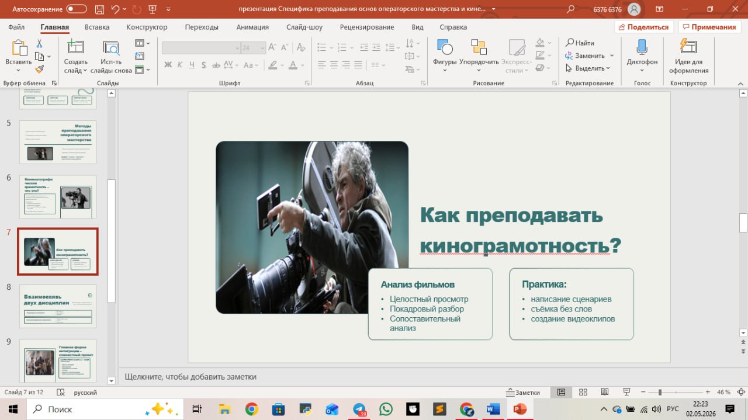Click the Undo arrow icon
This screenshot has height=420, width=748.
pyautogui.click(x=115, y=9)
